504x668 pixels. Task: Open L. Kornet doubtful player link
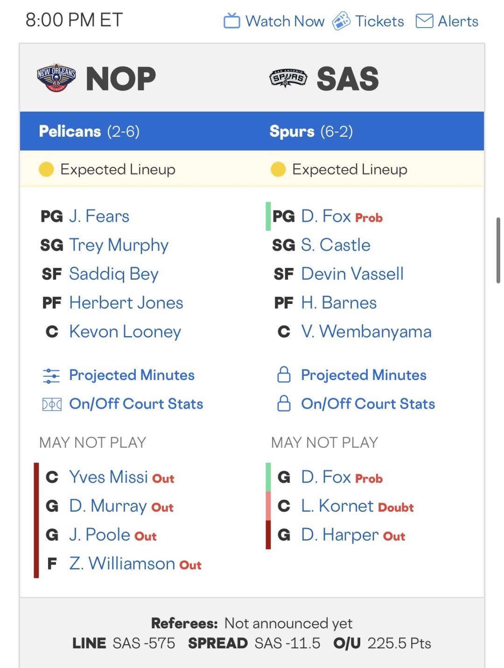[x=337, y=506]
